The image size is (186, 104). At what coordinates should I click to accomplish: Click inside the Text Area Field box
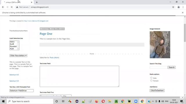[x=79, y=76]
